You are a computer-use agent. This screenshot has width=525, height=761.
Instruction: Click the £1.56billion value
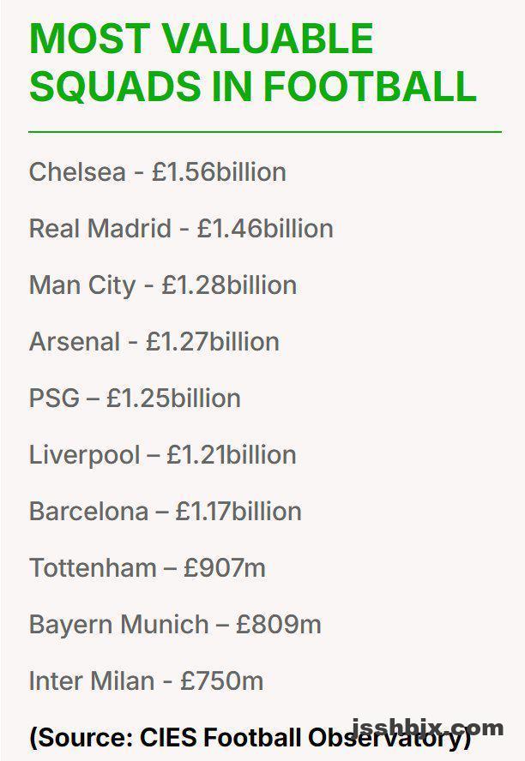219,172
